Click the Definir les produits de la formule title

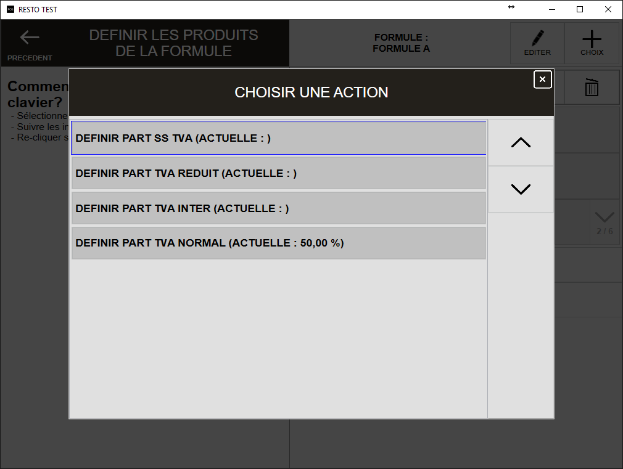pyautogui.click(x=173, y=43)
